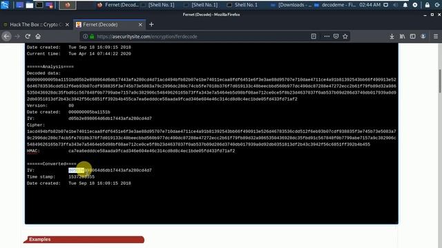The width and height of the screenshot is (442, 248).
Task: Reload the current page
Action: pyautogui.click(x=28, y=37)
